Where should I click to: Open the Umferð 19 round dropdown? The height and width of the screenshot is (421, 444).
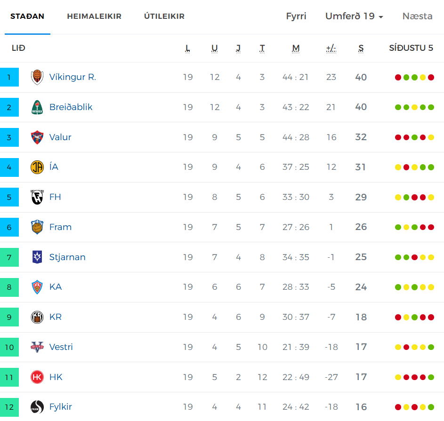[x=354, y=16]
